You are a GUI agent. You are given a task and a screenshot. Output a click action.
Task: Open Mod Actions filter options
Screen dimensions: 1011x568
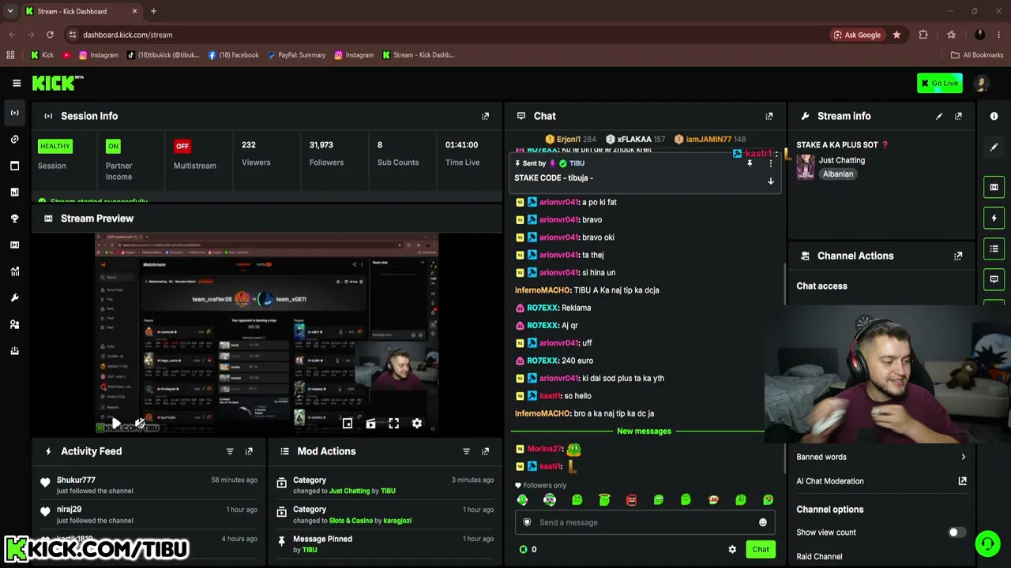(466, 451)
